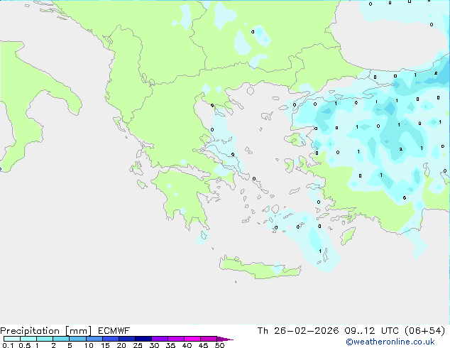Click the '35' legend tick label

170,345
